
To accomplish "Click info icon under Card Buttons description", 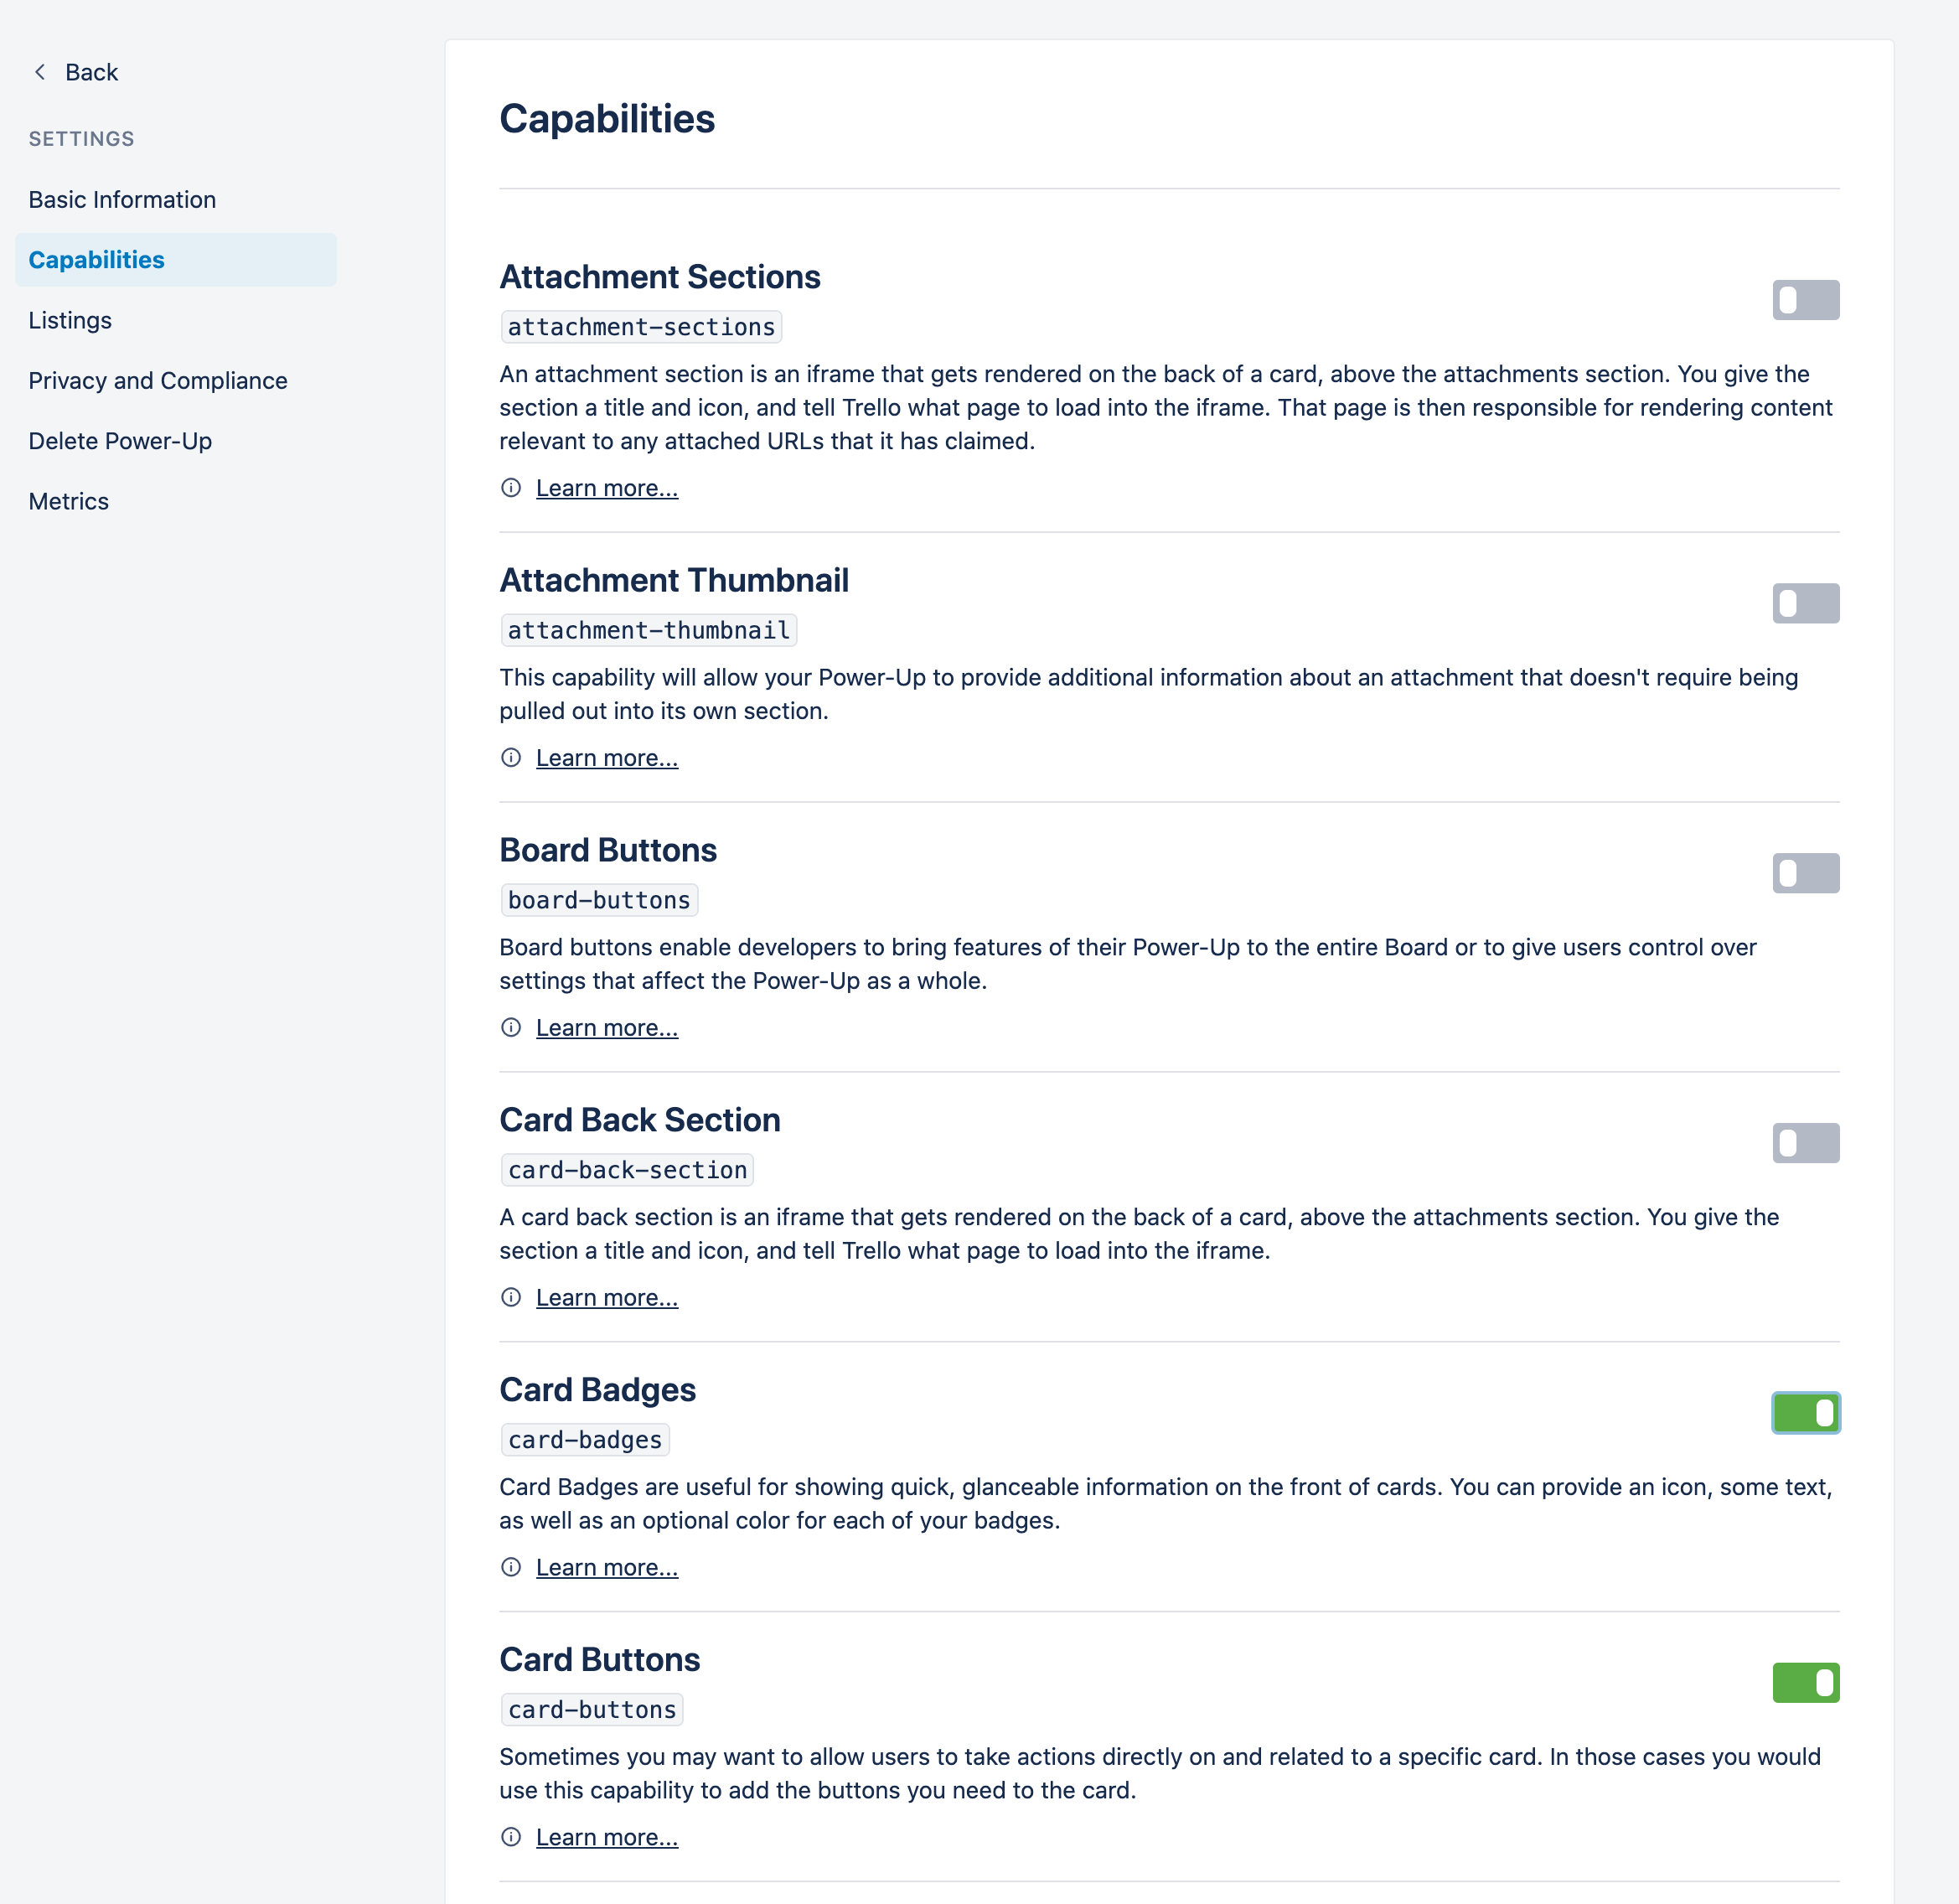I will (511, 1838).
